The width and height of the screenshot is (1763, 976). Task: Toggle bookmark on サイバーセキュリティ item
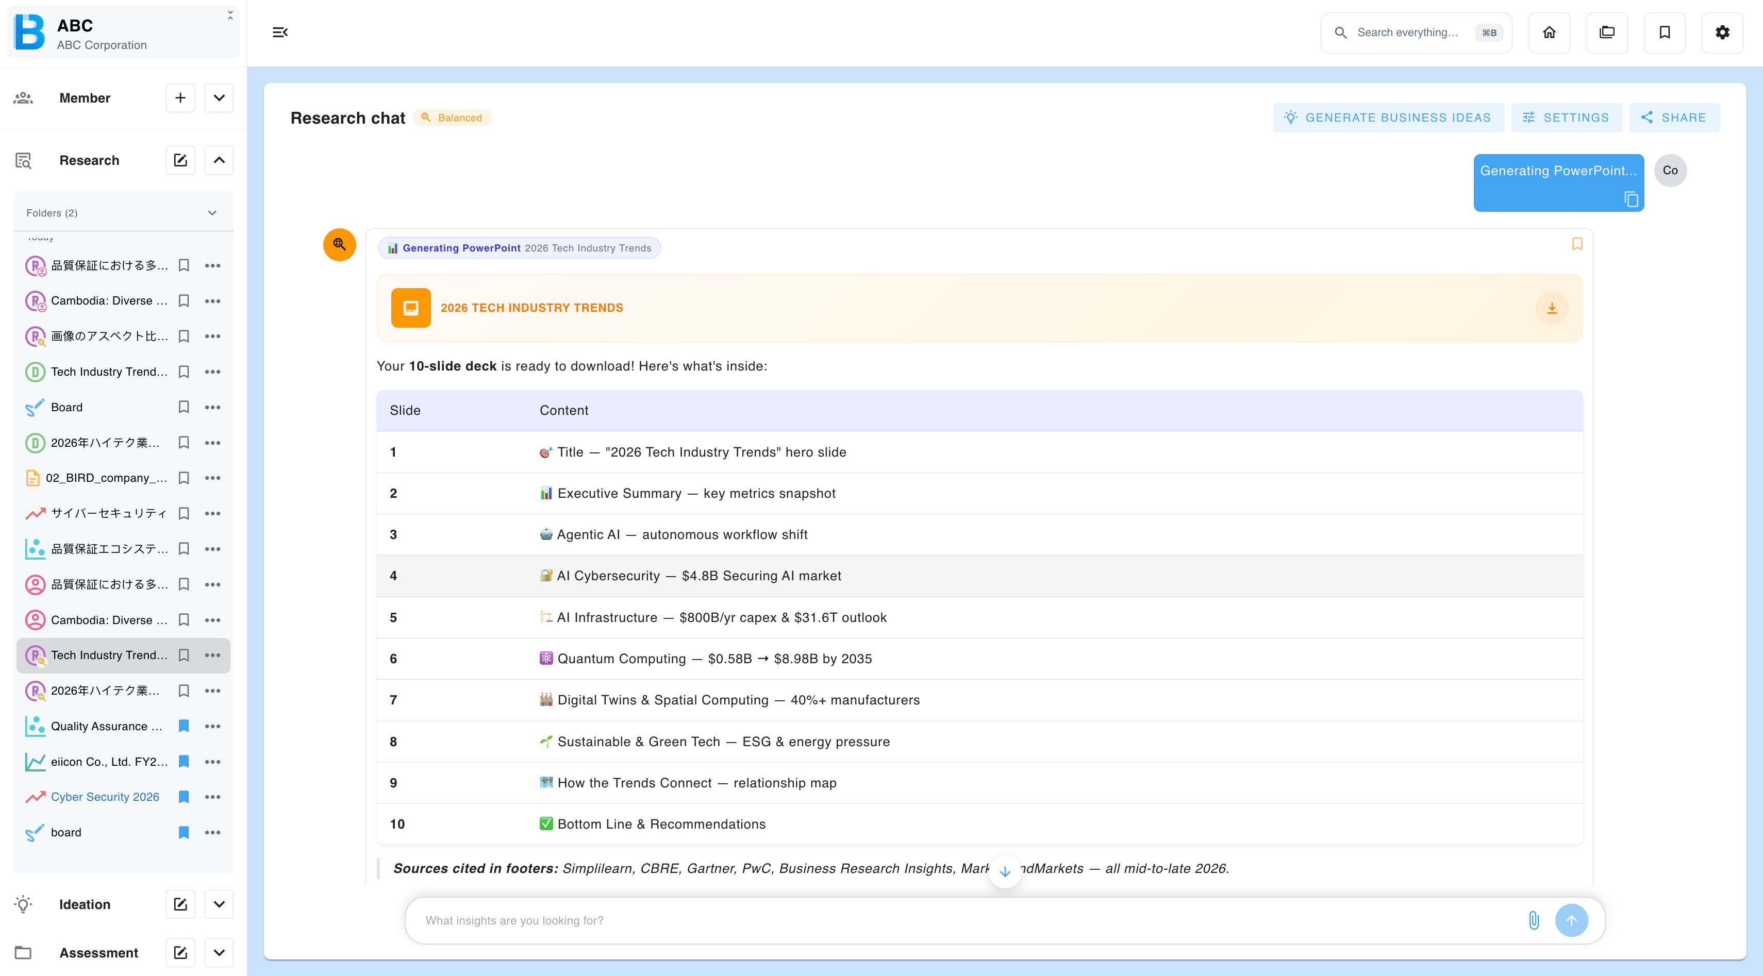coord(184,514)
